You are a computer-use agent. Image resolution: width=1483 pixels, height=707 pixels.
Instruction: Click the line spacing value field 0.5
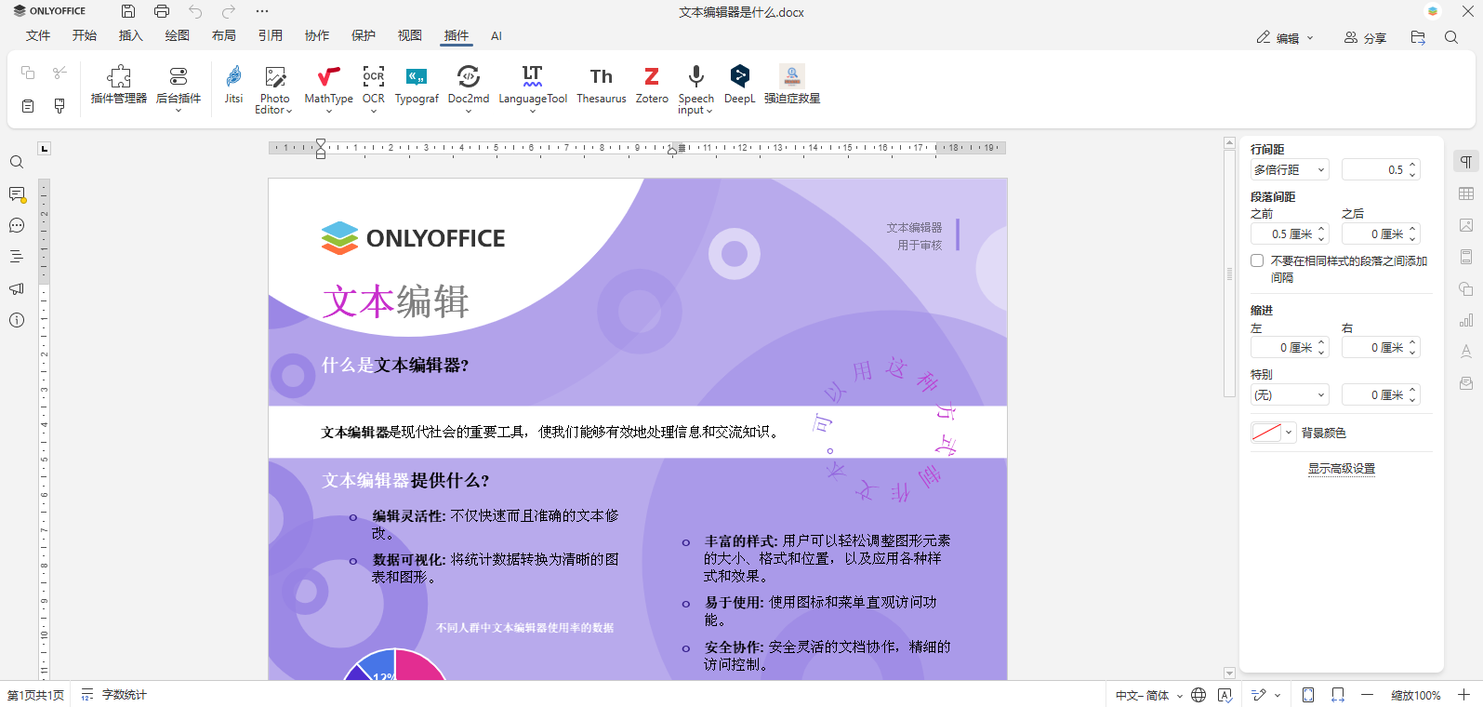pyautogui.click(x=1381, y=169)
